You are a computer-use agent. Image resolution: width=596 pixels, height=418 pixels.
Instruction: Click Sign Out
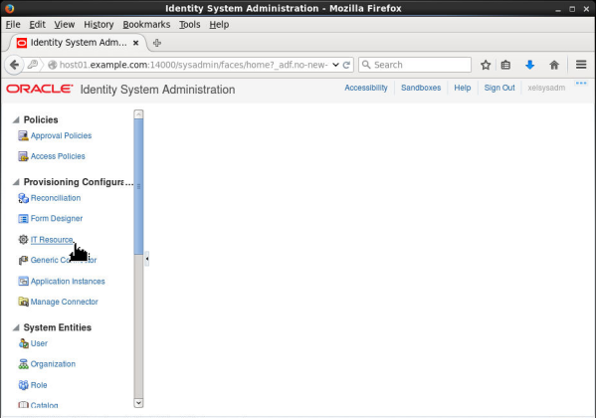click(x=499, y=88)
